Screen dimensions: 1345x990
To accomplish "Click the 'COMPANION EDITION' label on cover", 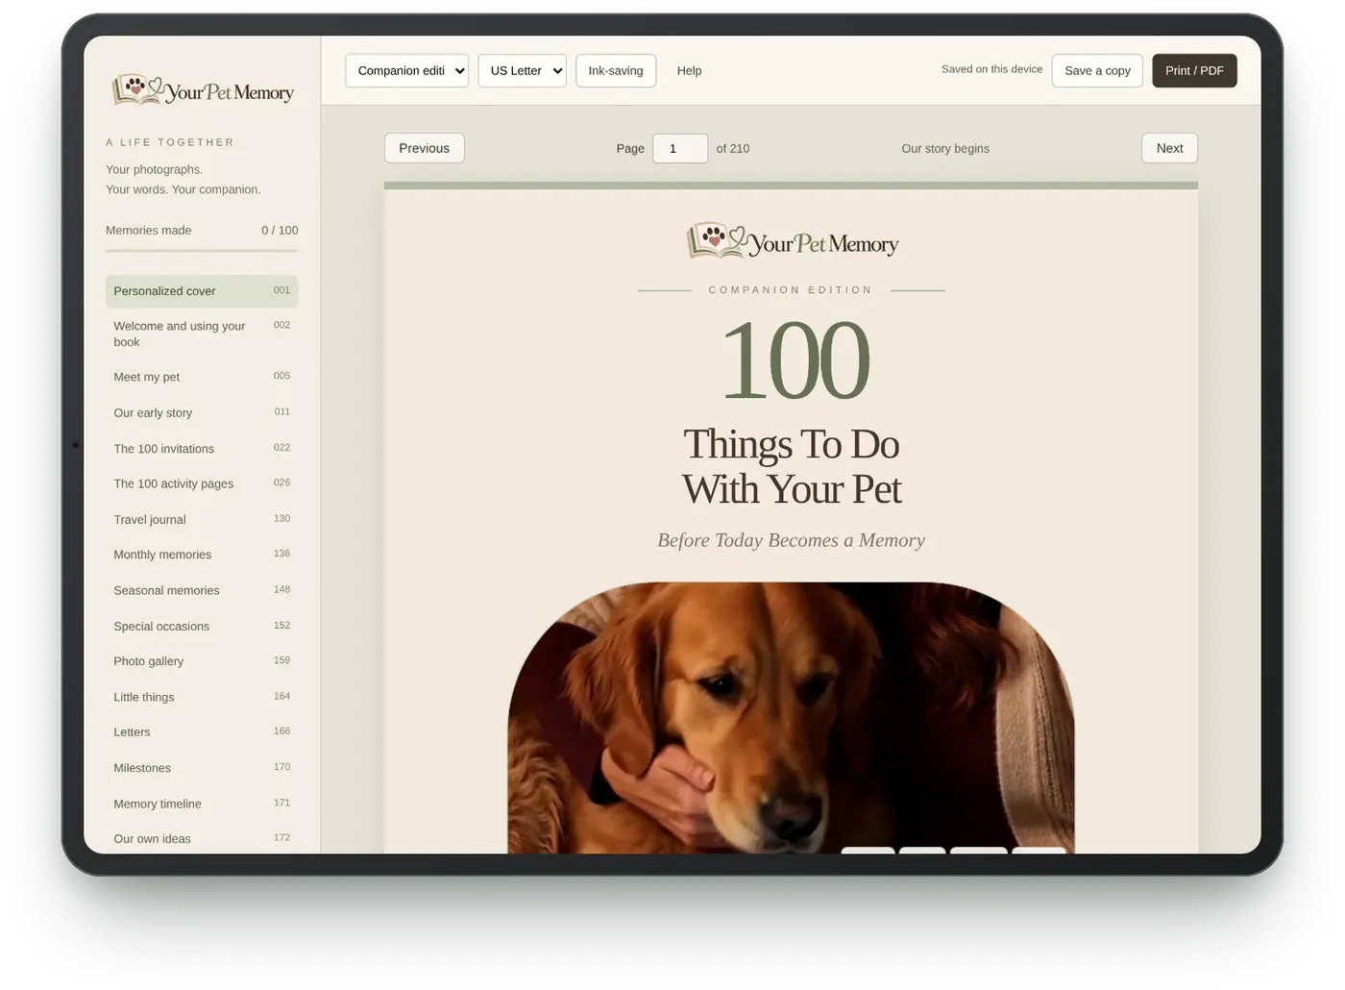I will (791, 289).
